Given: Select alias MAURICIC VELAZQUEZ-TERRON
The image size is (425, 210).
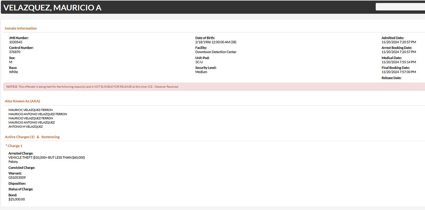Looking at the screenshot, I should (x=30, y=110).
